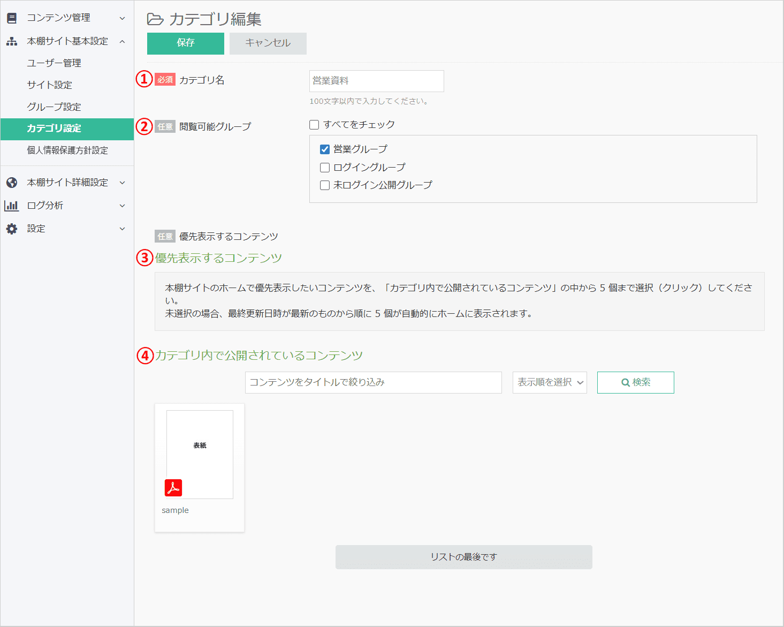The width and height of the screenshot is (784, 627).
Task: Click the キャンセル button
Action: tap(268, 43)
